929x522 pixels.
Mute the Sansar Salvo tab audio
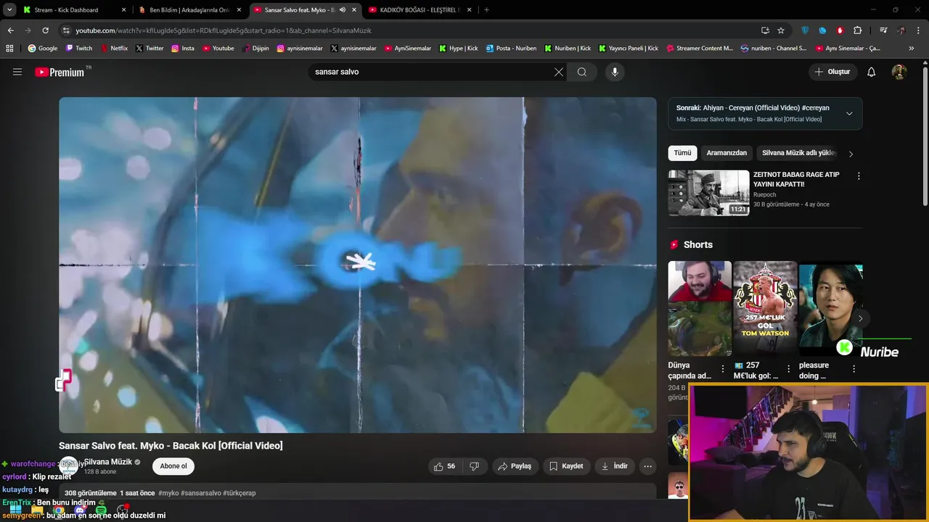point(342,10)
